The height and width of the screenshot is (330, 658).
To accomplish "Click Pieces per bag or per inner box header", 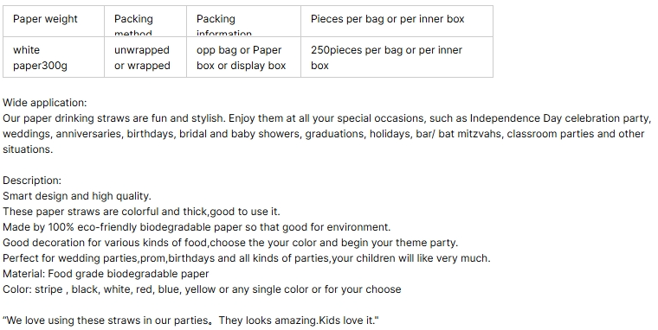I will [397, 21].
